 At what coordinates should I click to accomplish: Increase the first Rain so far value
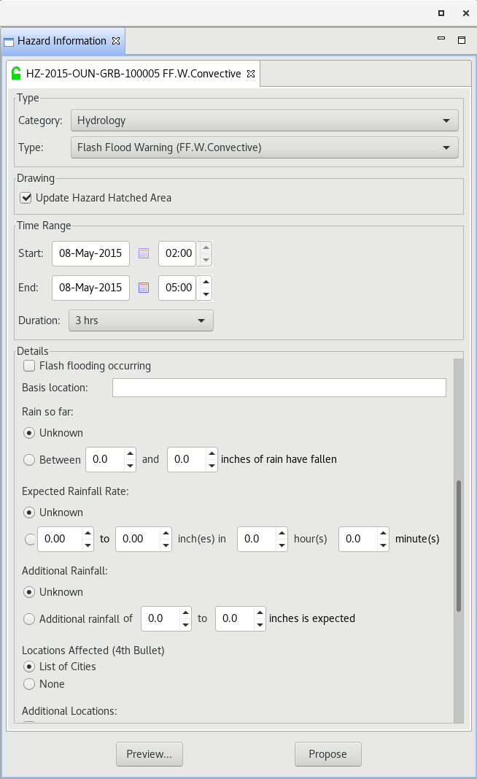[x=130, y=453]
